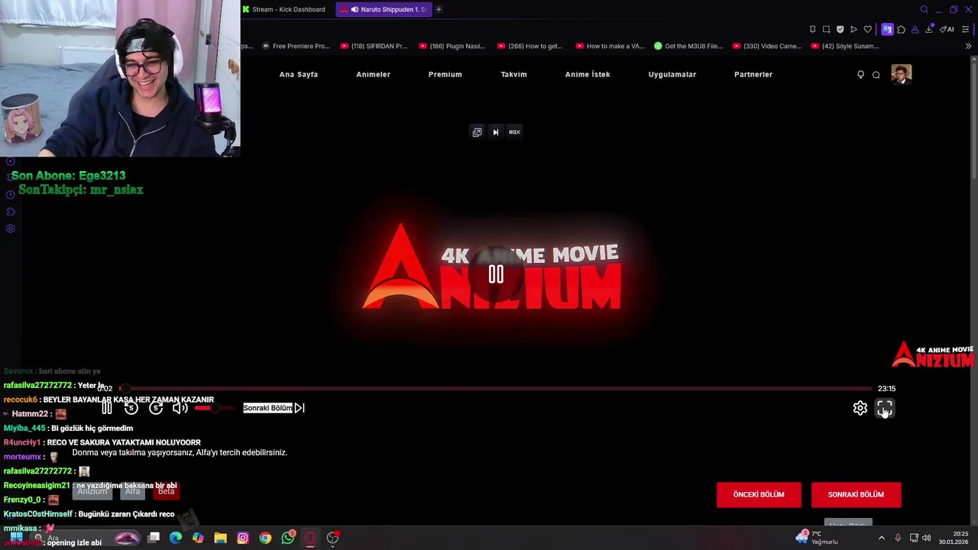
Task: Expand the bookmarks overflow chevron
Action: pos(968,46)
